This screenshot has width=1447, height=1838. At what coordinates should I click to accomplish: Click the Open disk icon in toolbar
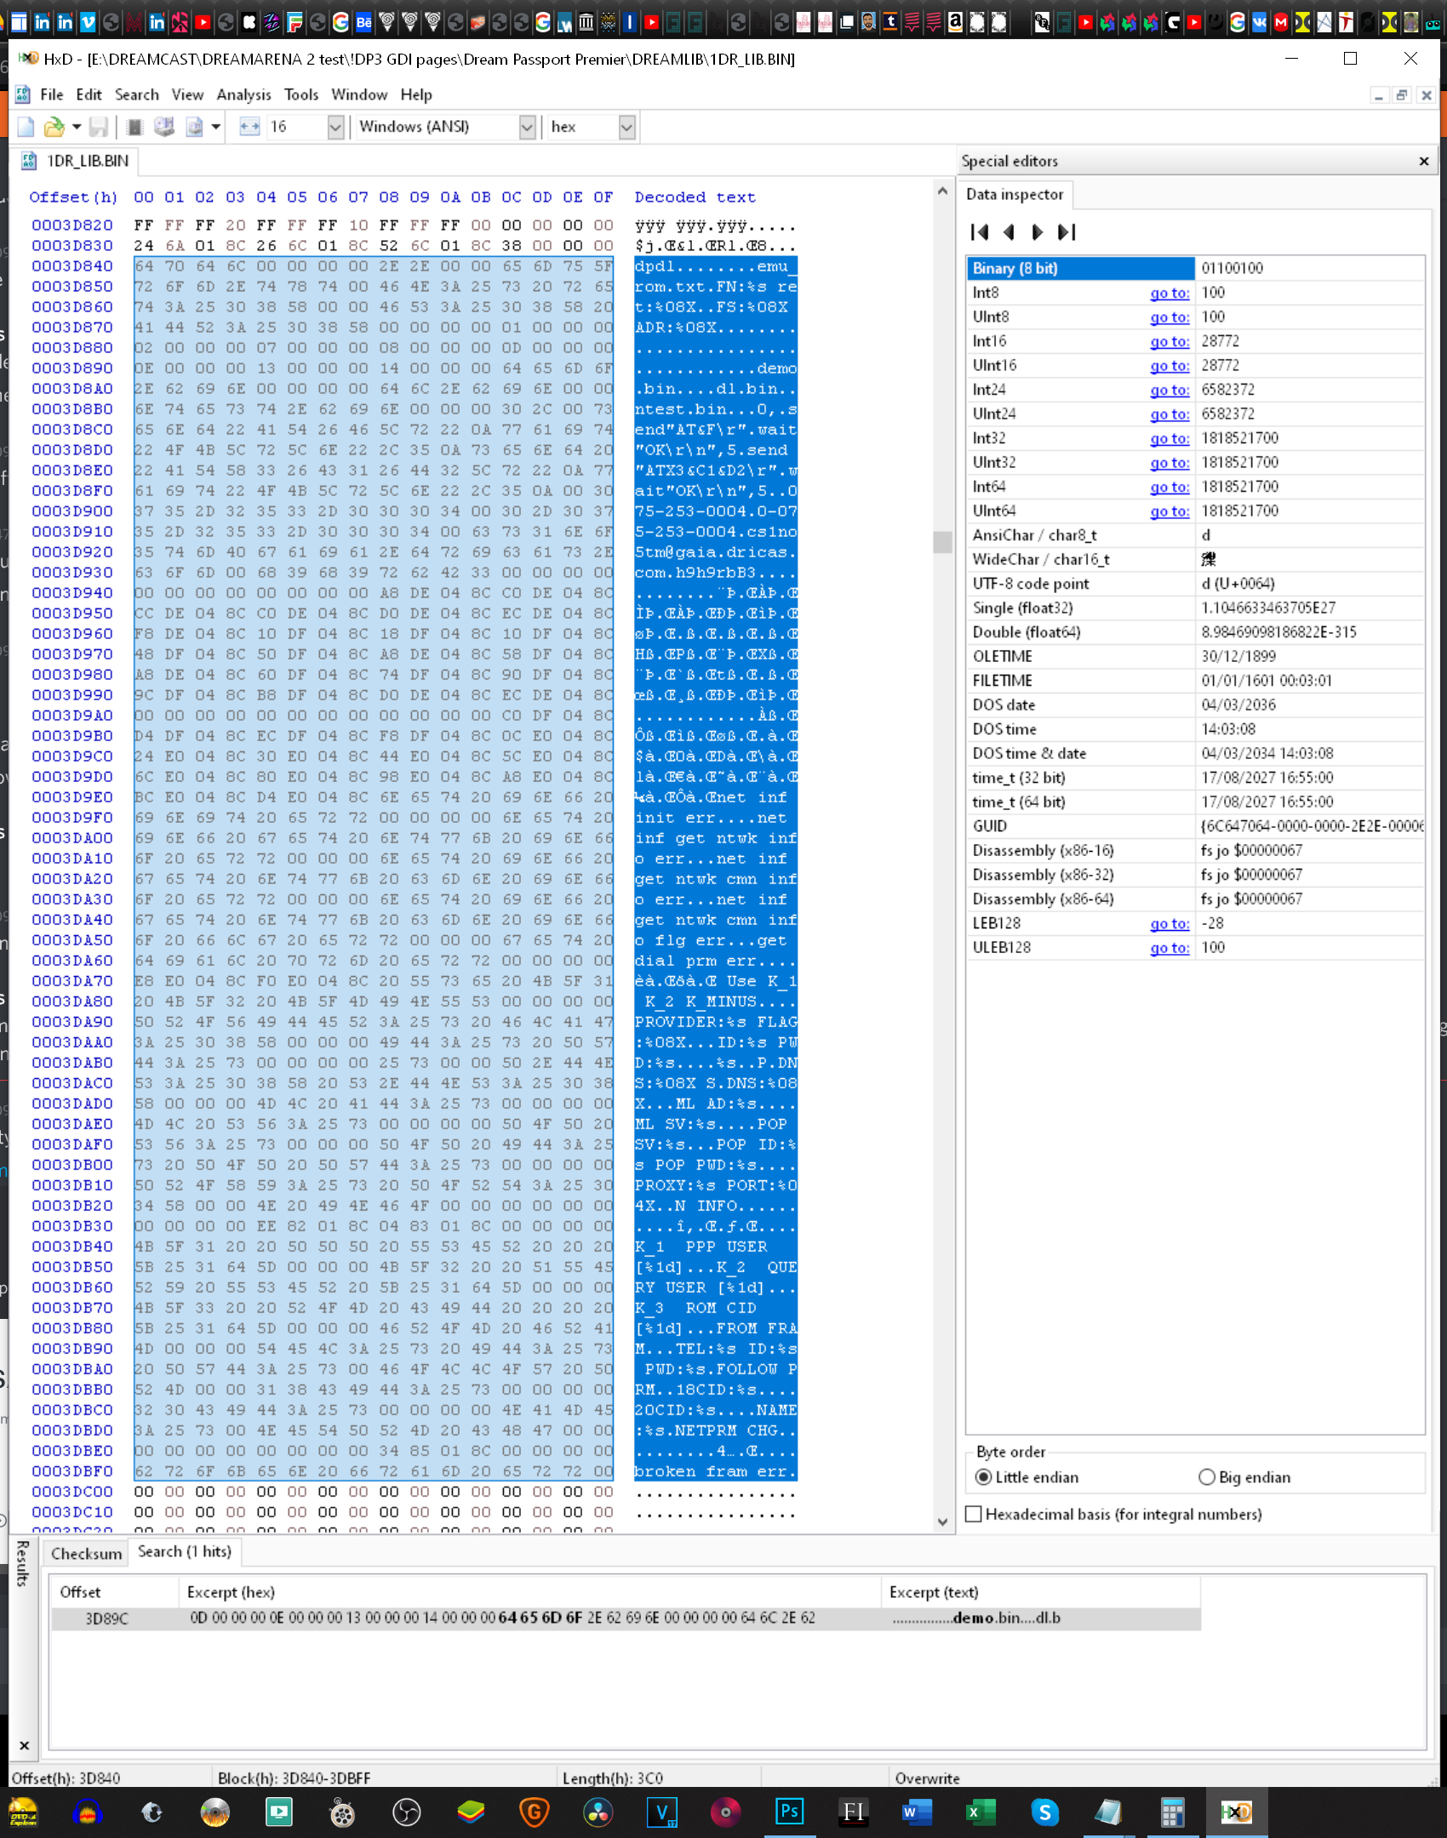[163, 127]
